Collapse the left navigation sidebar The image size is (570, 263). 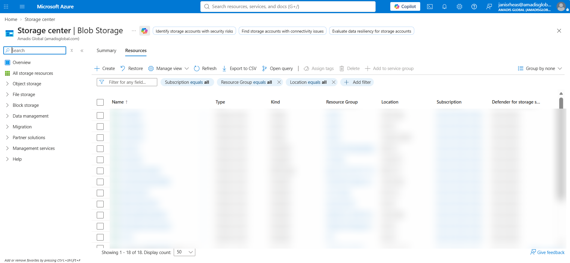[82, 51]
